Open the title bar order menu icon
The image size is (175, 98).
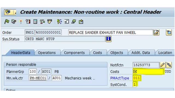point(8,12)
